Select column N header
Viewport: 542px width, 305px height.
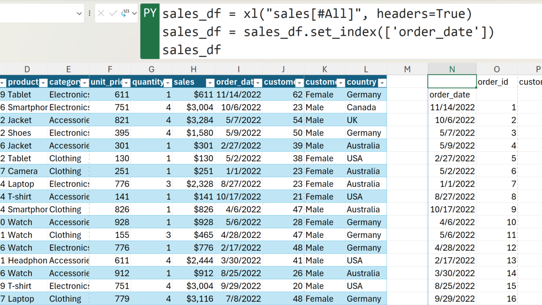[x=452, y=69]
